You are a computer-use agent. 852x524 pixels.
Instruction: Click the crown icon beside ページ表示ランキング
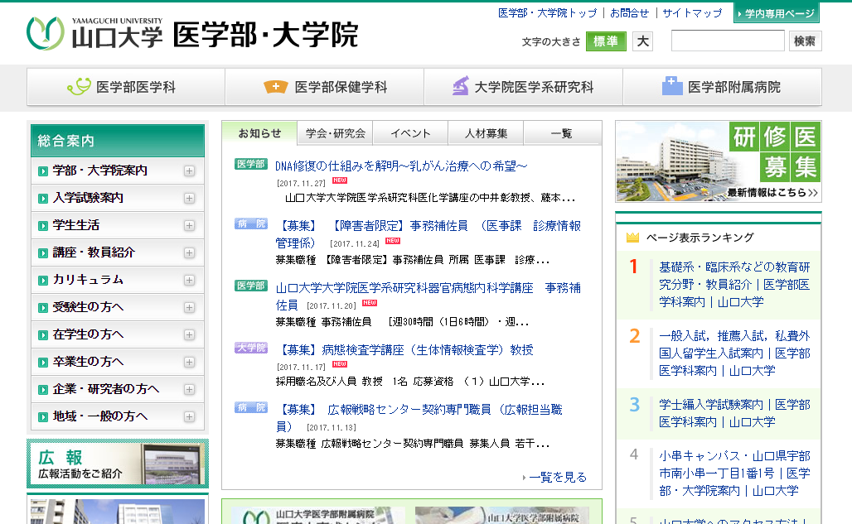tap(632, 237)
